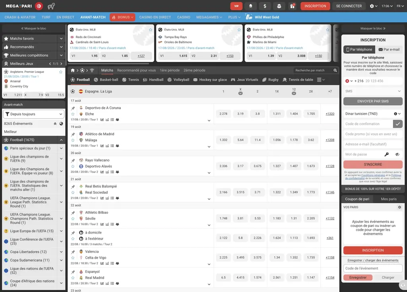The image size is (407, 292).
Task: Click the Enregistrer coupon button
Action: pos(358,277)
